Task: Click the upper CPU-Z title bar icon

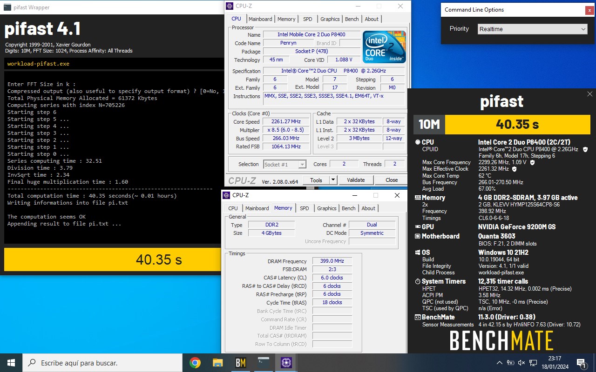Action: coord(230,6)
